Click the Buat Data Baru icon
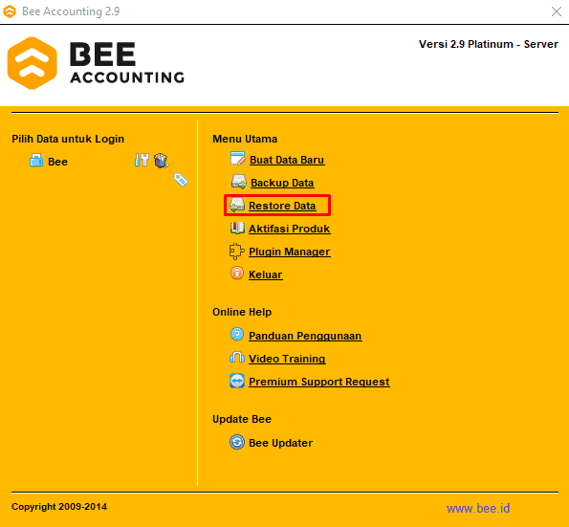 [x=238, y=159]
